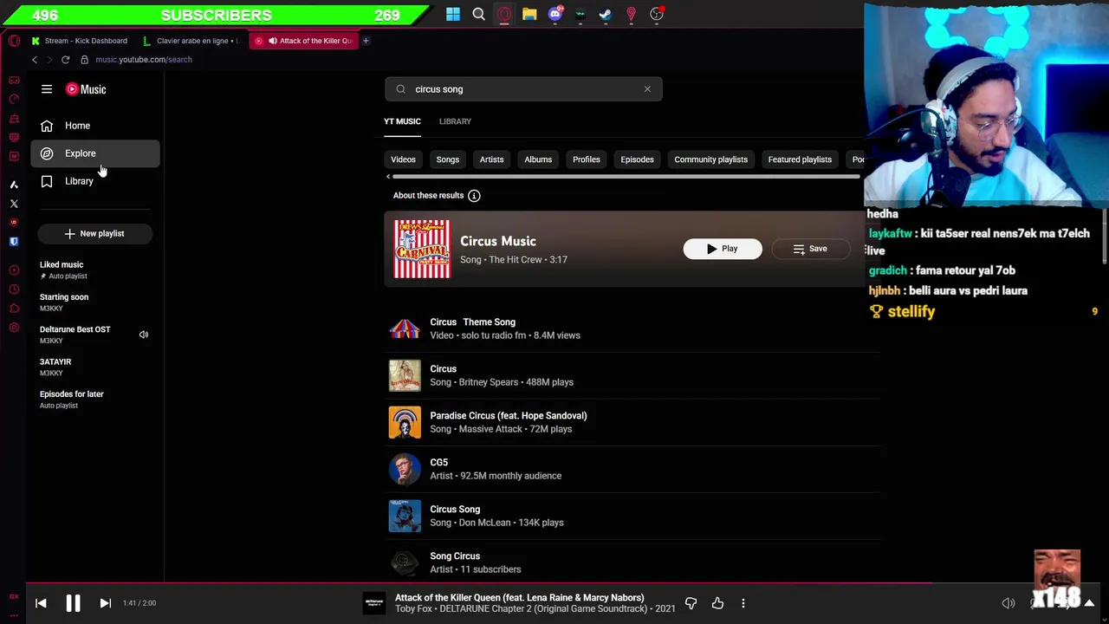This screenshot has height=624, width=1109.
Task: Click the Britney Spears Circus thumbnail
Action: [x=405, y=375]
